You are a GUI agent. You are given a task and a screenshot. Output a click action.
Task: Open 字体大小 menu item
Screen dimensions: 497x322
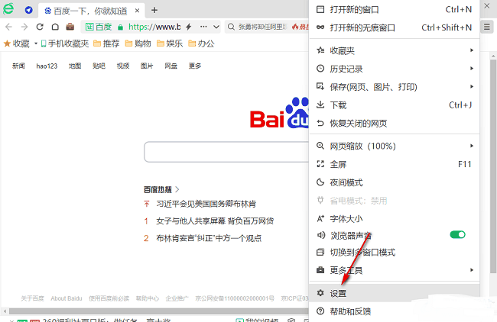click(x=394, y=218)
